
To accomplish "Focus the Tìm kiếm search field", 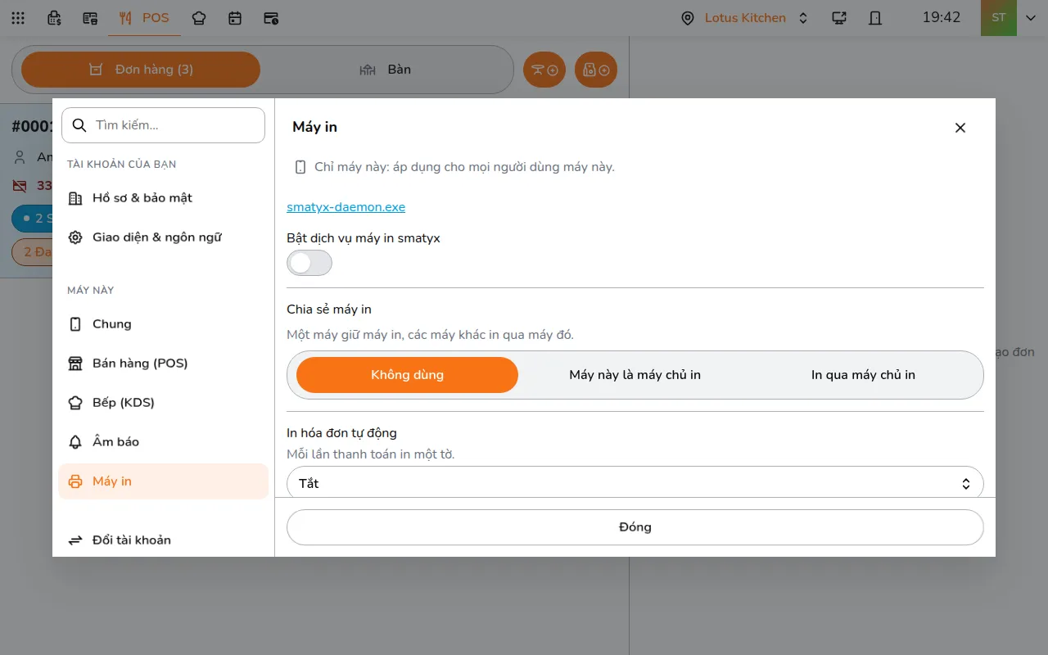I will tap(164, 125).
